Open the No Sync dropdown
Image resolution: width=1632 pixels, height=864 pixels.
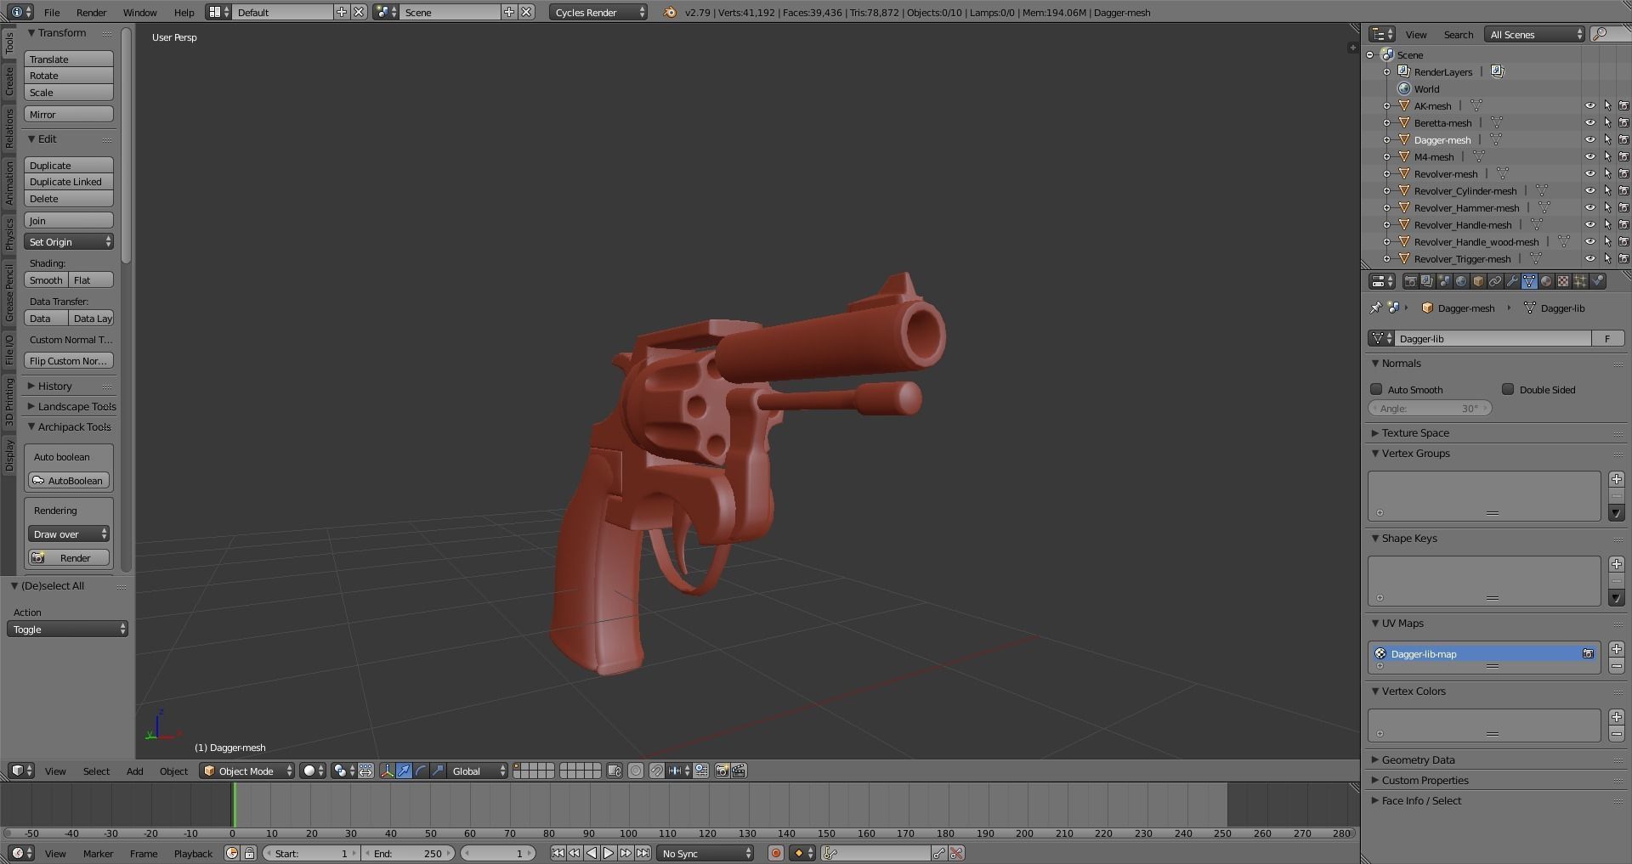coord(705,853)
